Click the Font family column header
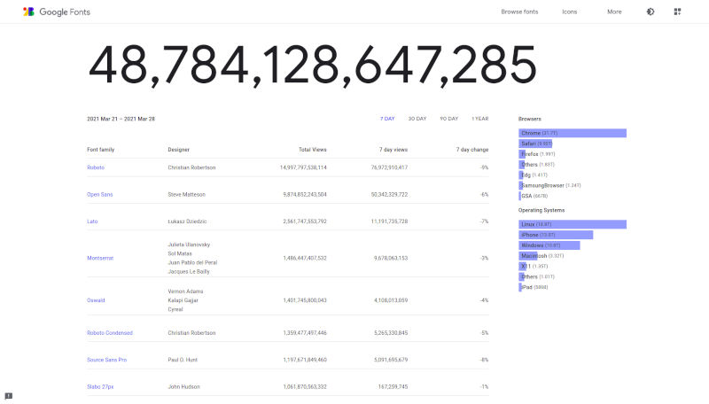The image size is (709, 404). point(100,150)
